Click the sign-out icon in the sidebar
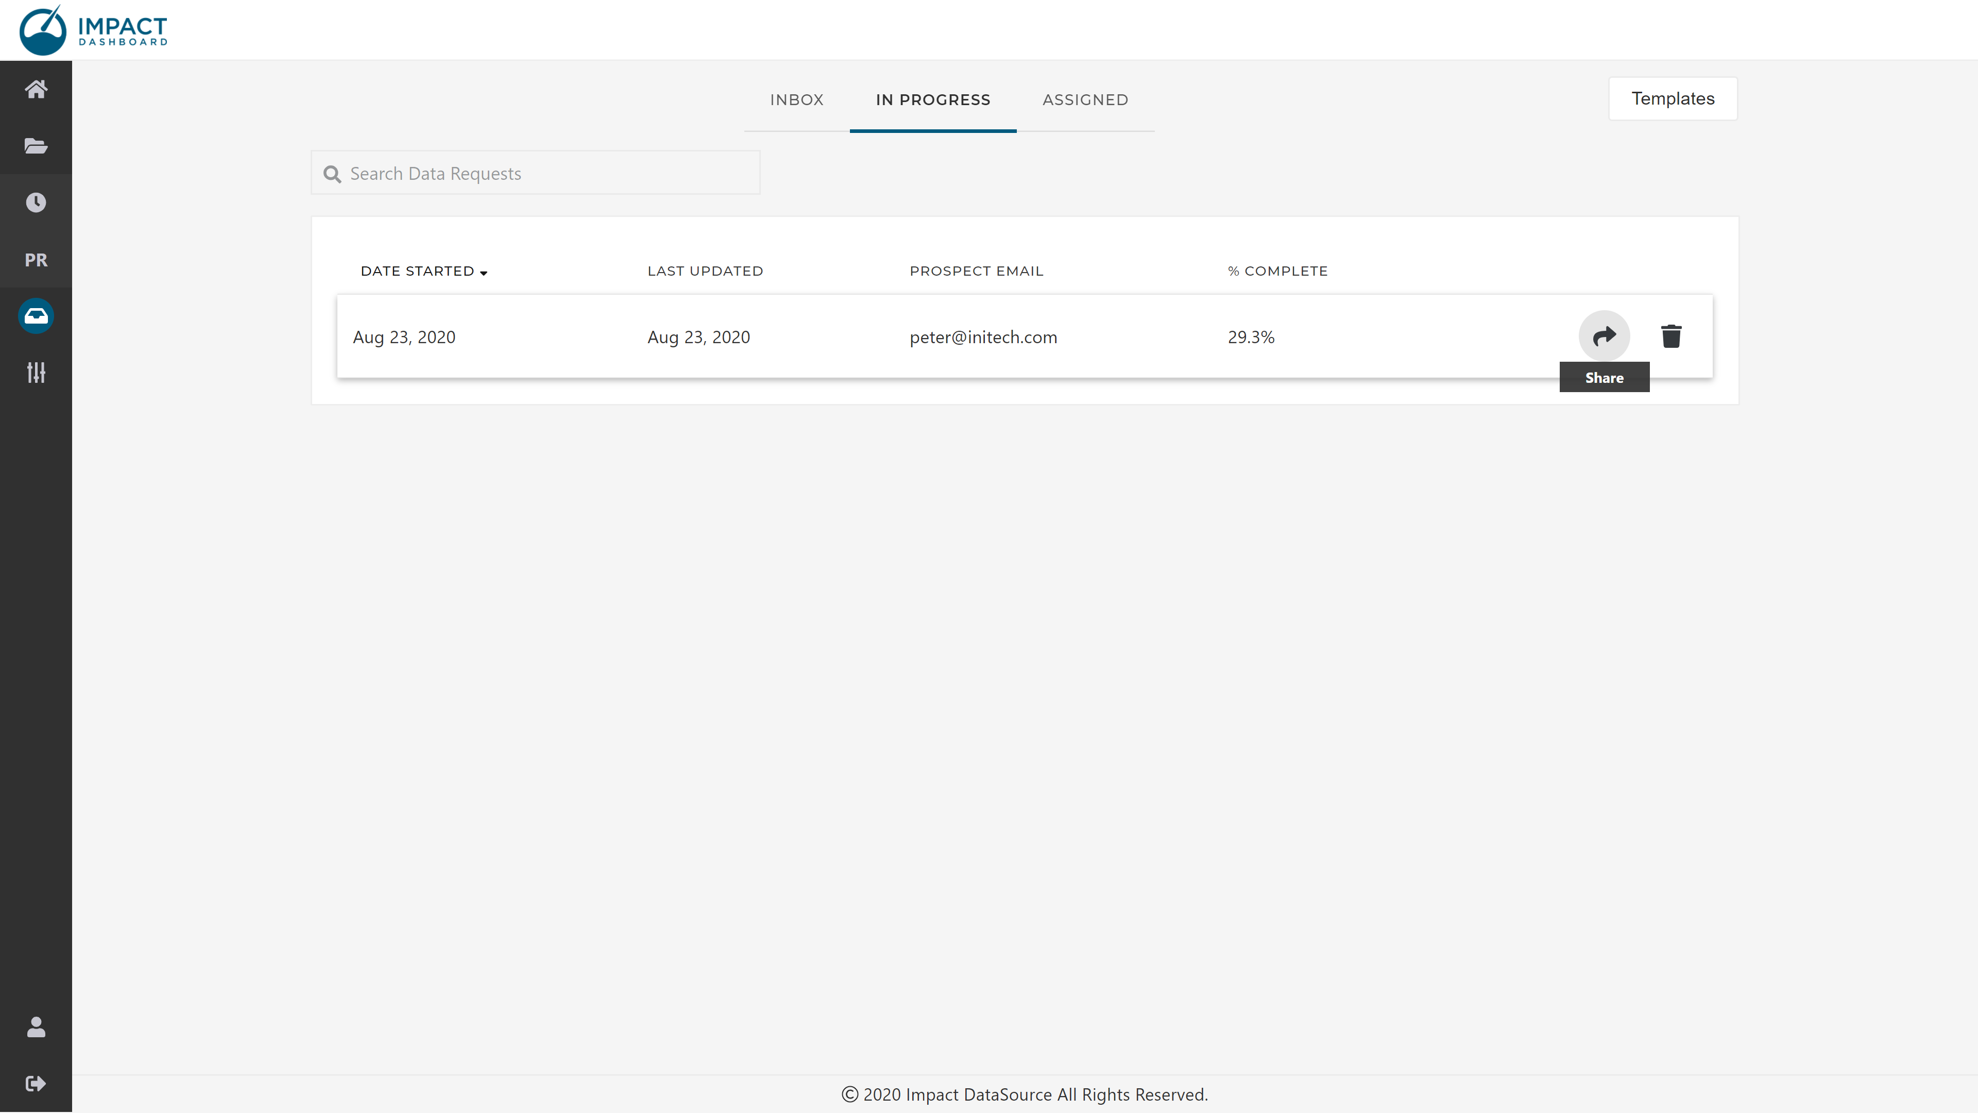Screen dimensions: 1978x1113 point(36,1083)
